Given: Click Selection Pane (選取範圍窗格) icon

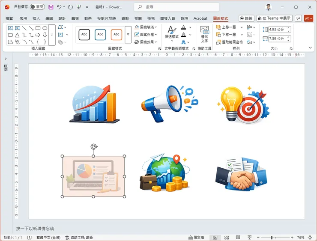Looking at the screenshot, I should 218,42.
